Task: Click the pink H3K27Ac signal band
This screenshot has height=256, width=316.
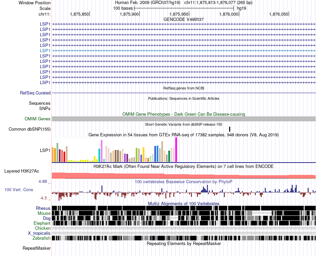Action: 184,176
